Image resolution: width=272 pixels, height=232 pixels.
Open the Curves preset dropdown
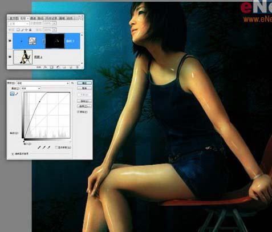43,83
